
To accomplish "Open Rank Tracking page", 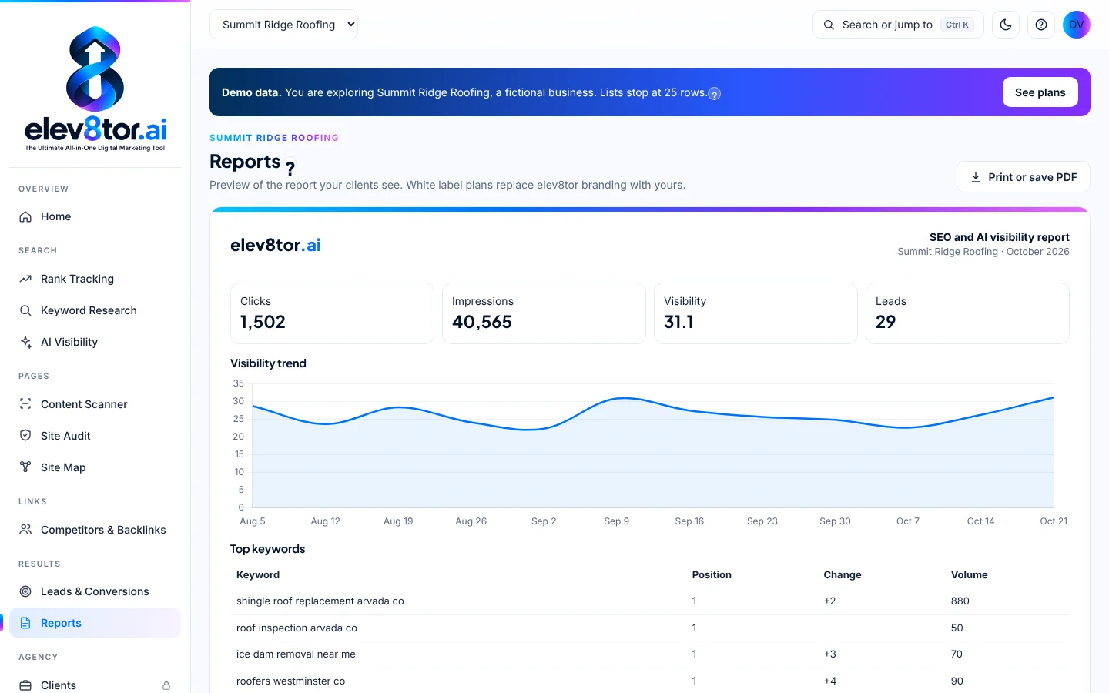I will pos(95,279).
